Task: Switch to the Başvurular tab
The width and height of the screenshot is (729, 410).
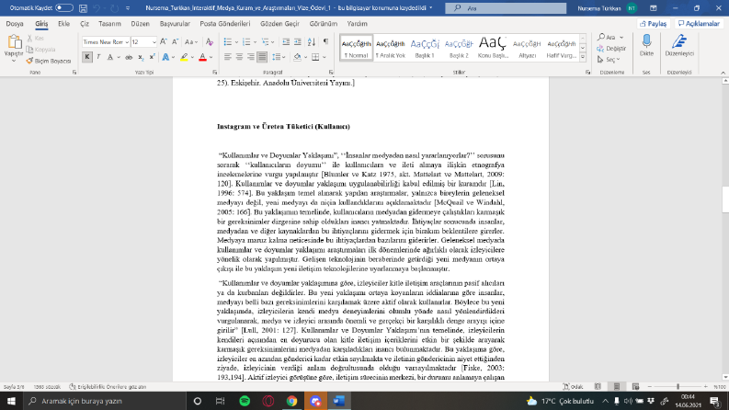Action: pyautogui.click(x=175, y=24)
